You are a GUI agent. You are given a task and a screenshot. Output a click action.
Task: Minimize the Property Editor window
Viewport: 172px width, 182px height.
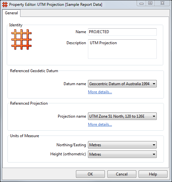[141, 3]
